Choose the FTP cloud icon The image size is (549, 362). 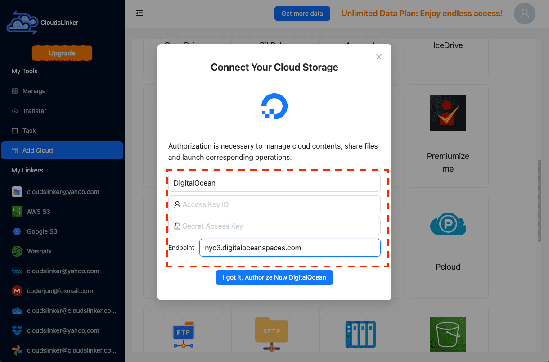184,335
